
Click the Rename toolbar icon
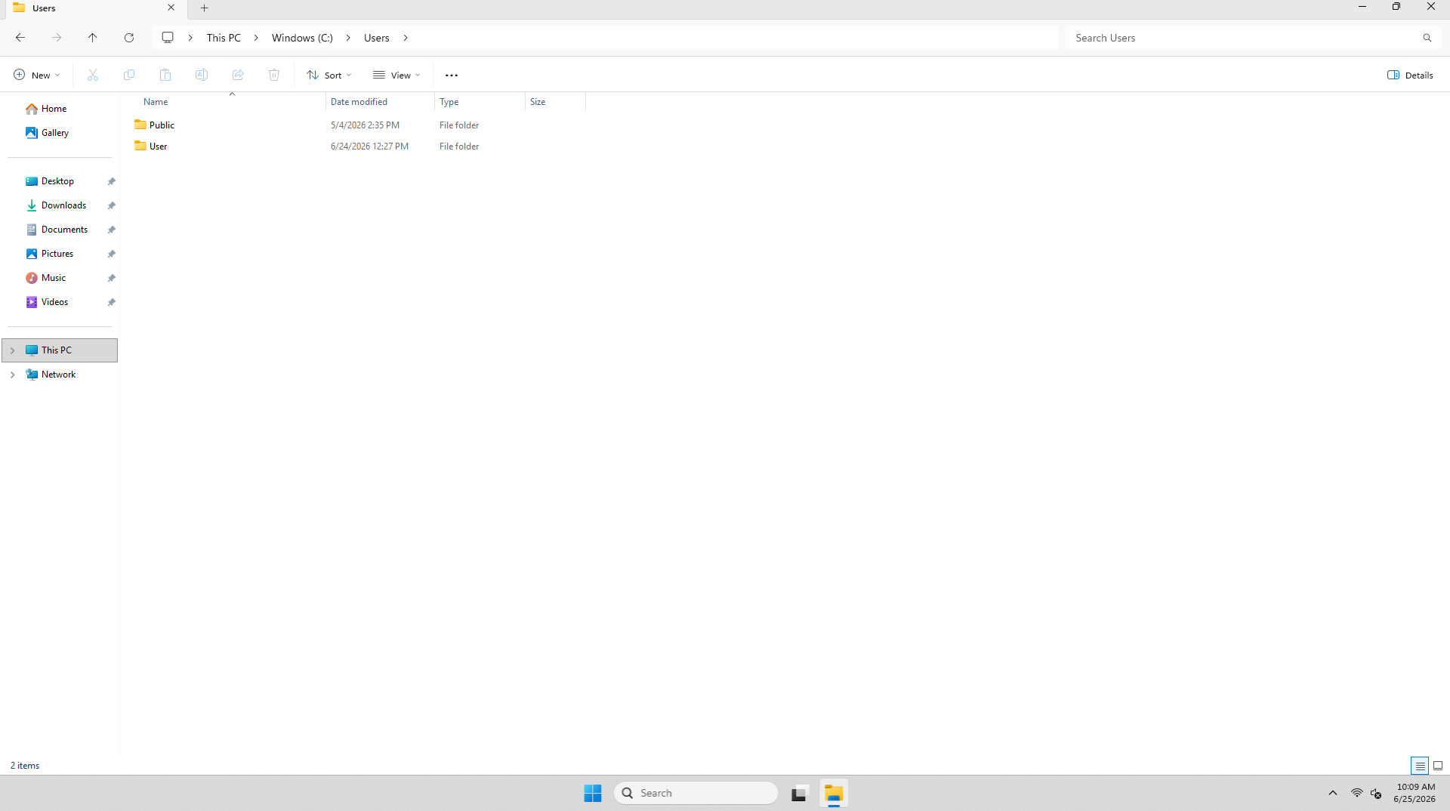click(202, 75)
